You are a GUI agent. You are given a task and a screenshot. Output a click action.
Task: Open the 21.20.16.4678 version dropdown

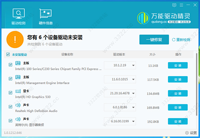point(133,93)
